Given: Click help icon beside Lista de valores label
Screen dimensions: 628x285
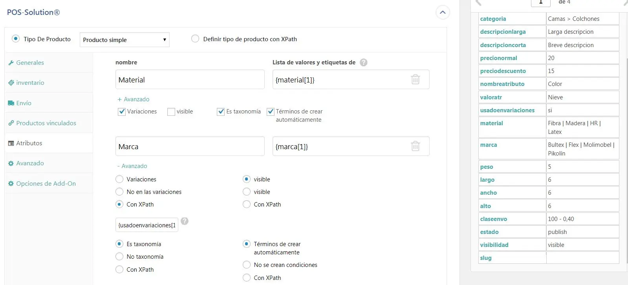Looking at the screenshot, I should click(x=363, y=62).
